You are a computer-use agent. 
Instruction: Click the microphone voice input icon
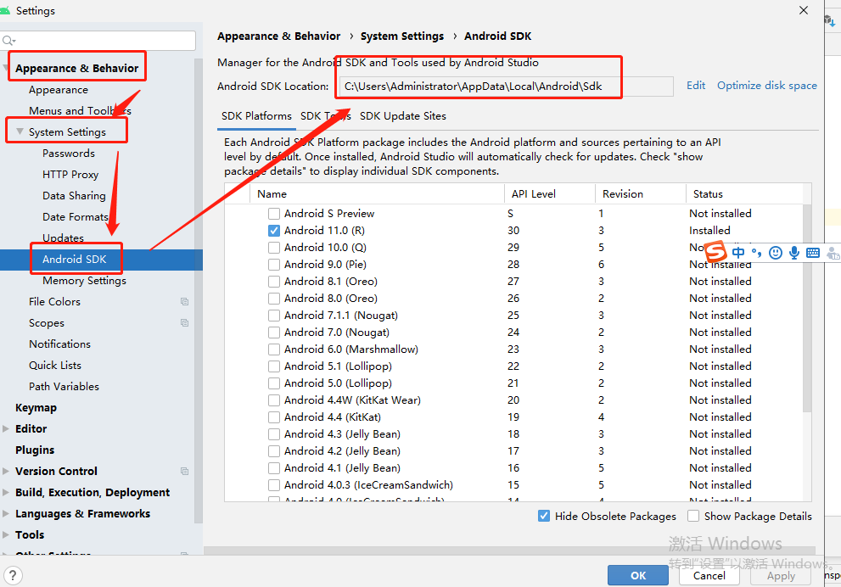[x=794, y=253]
